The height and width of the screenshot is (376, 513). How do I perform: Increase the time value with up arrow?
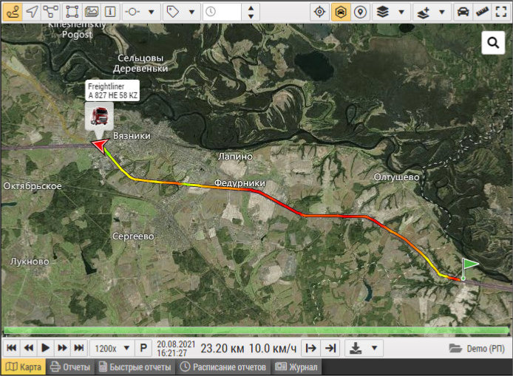point(251,8)
